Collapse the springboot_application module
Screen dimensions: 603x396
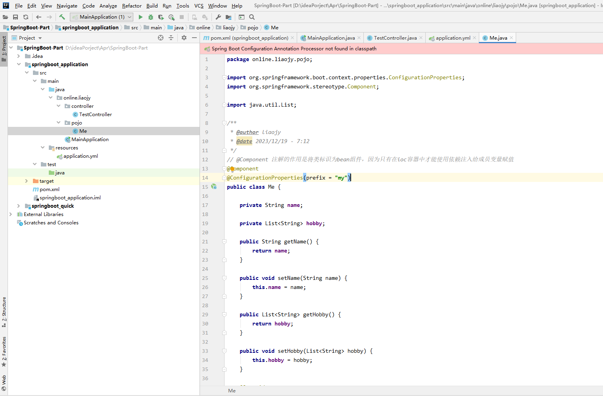19,64
